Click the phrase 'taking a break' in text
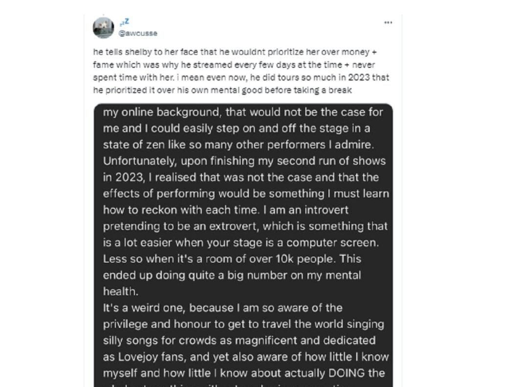The height and width of the screenshot is (387, 522). click(x=322, y=90)
